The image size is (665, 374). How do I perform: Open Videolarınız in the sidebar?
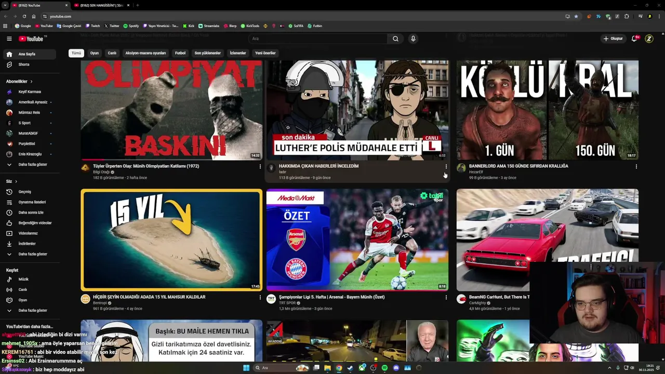pyautogui.click(x=29, y=233)
